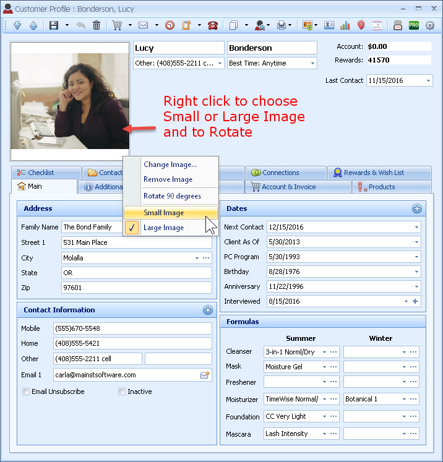Click the customer photo thumbnail

point(70,101)
